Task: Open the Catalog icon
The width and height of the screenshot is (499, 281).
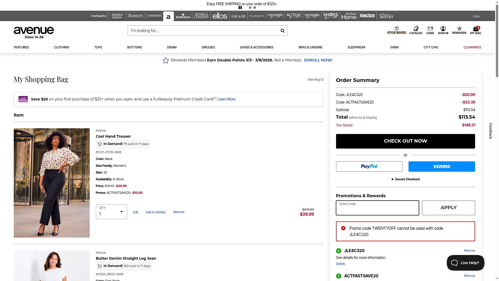Action: pos(416,30)
